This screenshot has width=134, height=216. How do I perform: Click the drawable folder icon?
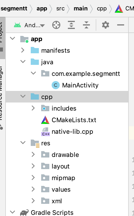[x=45, y=155]
